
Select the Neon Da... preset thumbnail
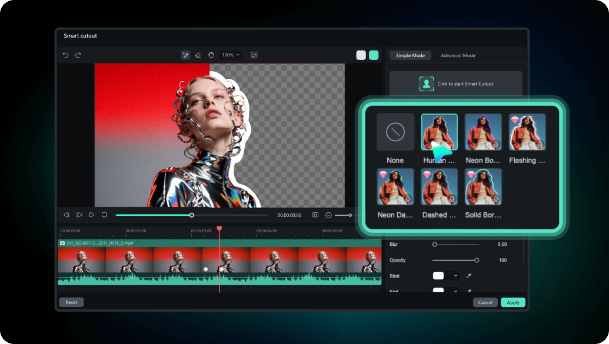coord(395,187)
